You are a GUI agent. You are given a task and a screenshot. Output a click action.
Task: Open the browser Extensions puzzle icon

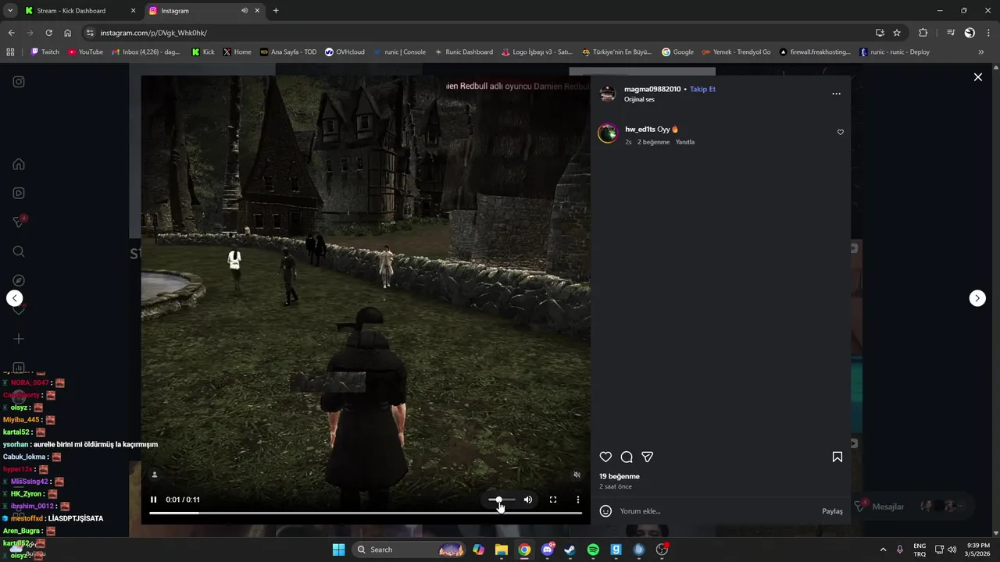pyautogui.click(x=923, y=33)
